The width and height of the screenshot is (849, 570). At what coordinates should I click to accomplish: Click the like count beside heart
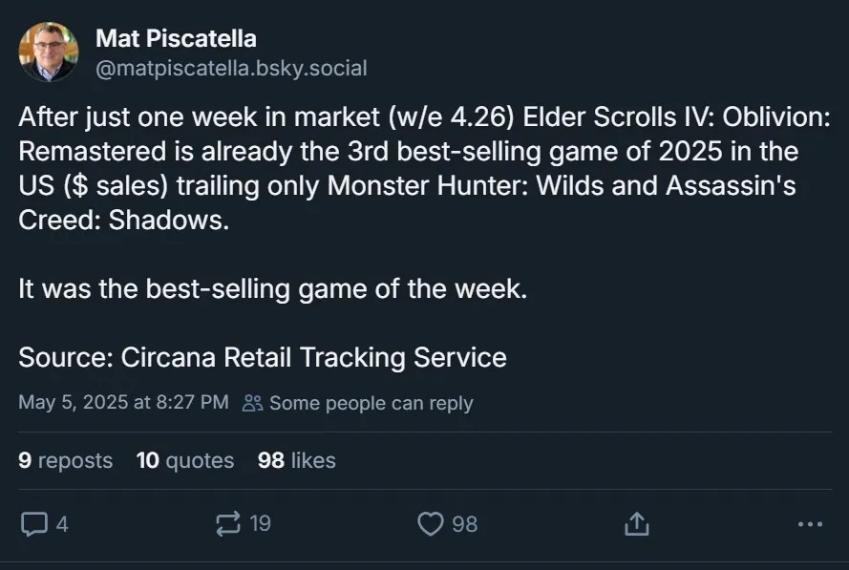464,523
